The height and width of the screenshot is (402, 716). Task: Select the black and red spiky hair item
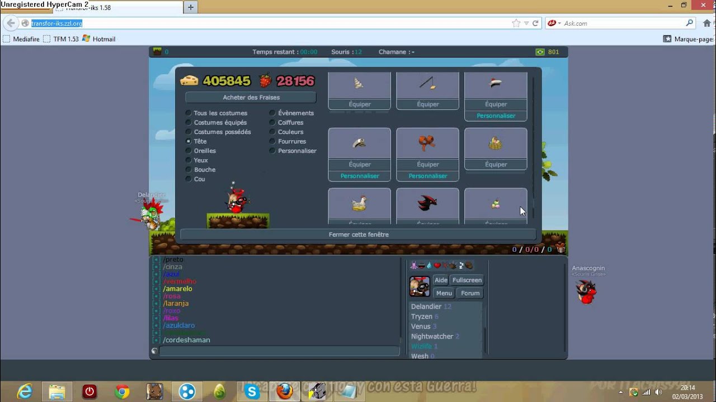point(427,203)
